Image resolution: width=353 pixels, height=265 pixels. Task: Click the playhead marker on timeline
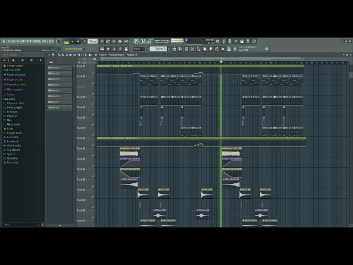click(221, 62)
